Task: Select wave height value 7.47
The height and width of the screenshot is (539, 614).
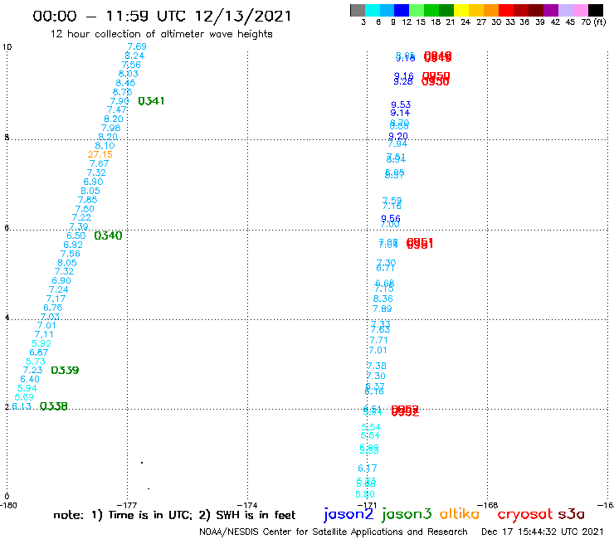Action: (117, 110)
